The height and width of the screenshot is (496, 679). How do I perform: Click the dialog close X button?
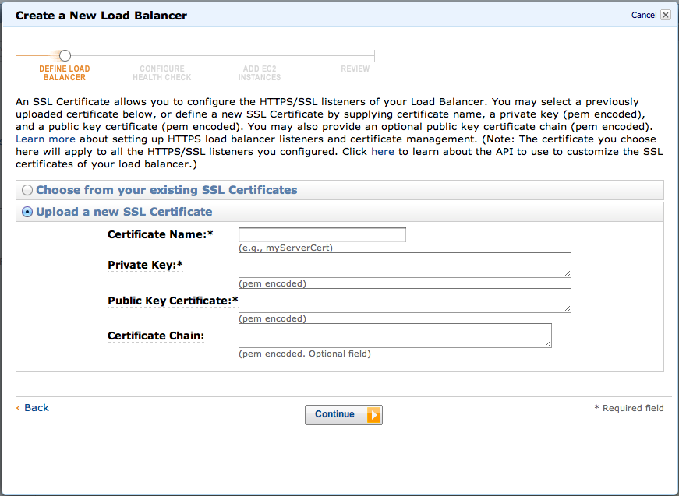tap(665, 14)
